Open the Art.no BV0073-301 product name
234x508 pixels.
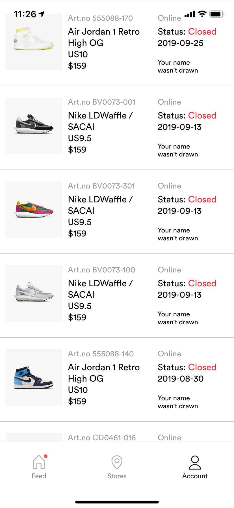pyautogui.click(x=100, y=205)
